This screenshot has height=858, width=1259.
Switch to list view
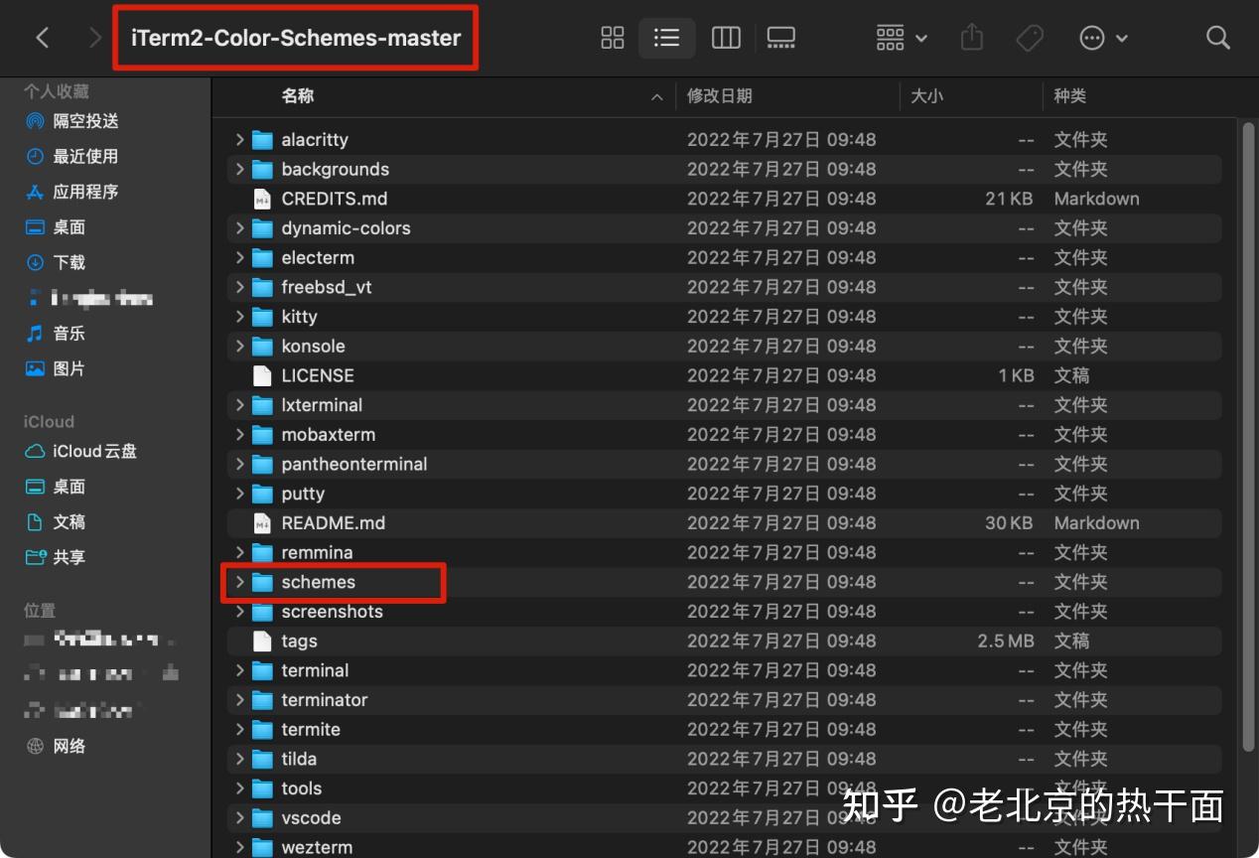click(x=667, y=38)
